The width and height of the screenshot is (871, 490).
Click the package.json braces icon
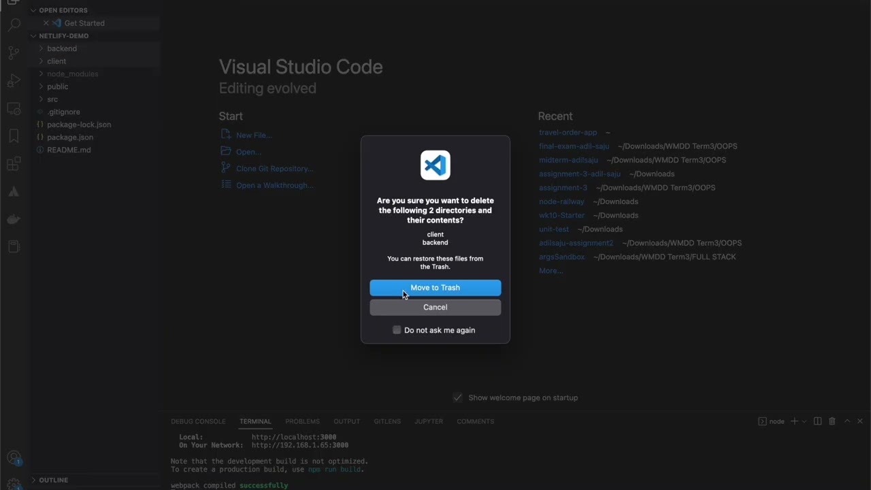pyautogui.click(x=40, y=137)
